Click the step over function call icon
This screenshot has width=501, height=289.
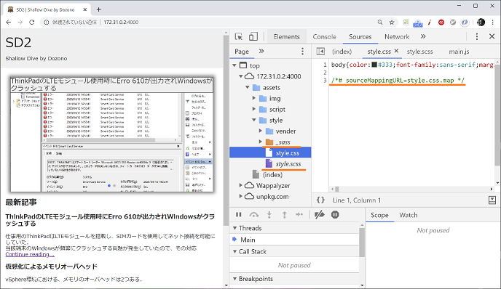pos(253,215)
